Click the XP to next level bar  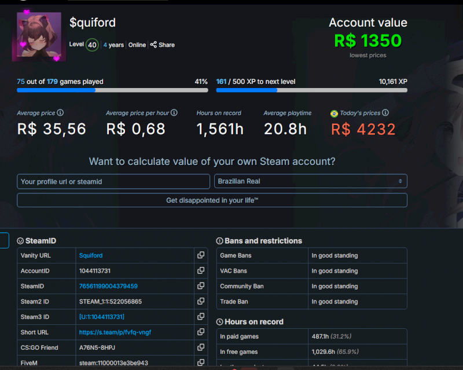tap(311, 90)
